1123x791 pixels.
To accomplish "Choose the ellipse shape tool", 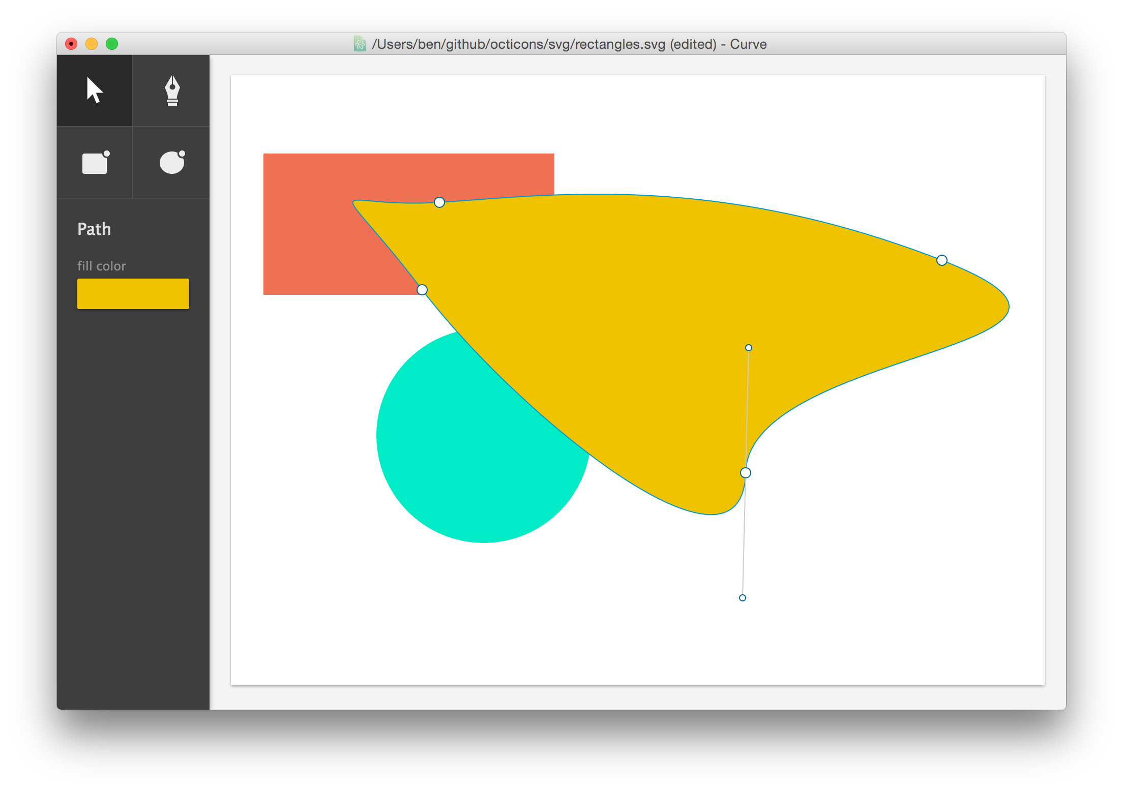I will tap(172, 163).
